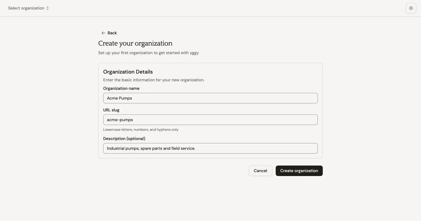Edit the URL slug field
The image size is (421, 221).
(x=210, y=120)
